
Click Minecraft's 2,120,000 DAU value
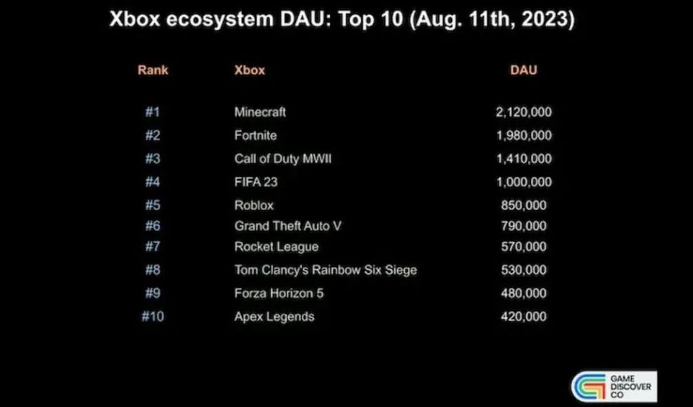click(x=523, y=112)
